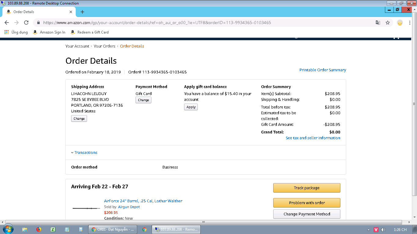Open Excel from the taskbar
Viewport: 417px width, 234px height.
(53, 229)
